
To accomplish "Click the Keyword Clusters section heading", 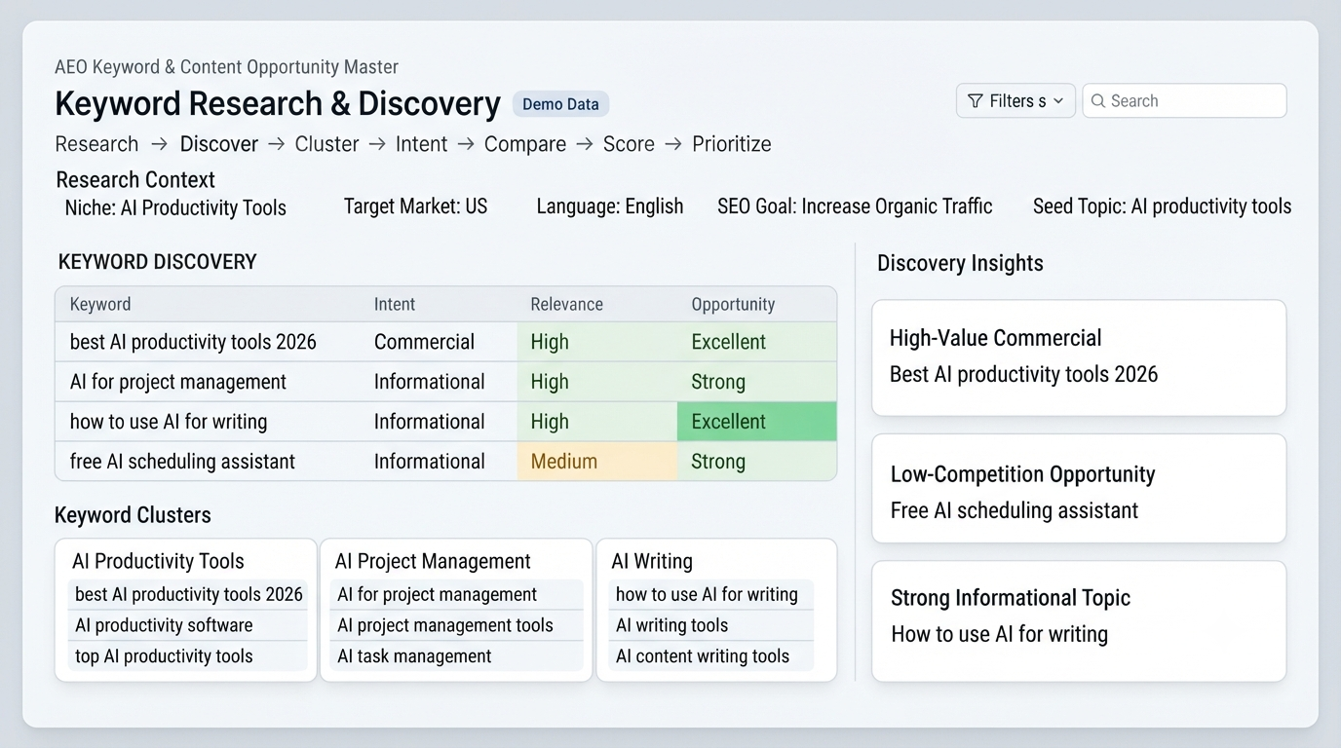I will (x=133, y=515).
